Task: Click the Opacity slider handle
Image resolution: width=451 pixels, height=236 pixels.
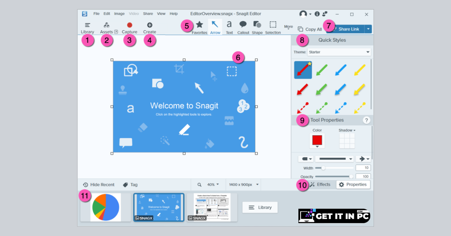Action: point(351,176)
